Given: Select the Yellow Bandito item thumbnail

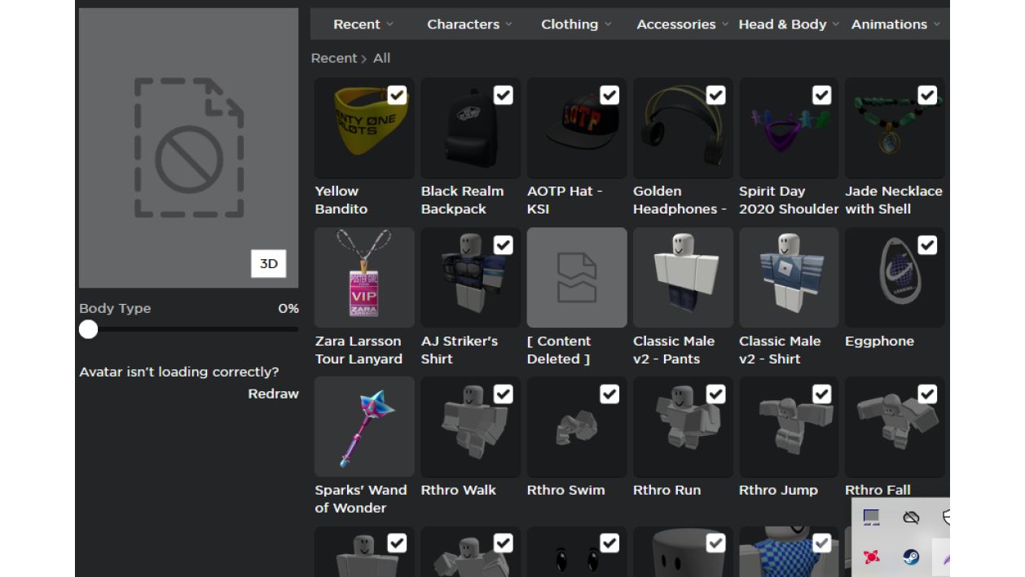Looking at the screenshot, I should (364, 128).
